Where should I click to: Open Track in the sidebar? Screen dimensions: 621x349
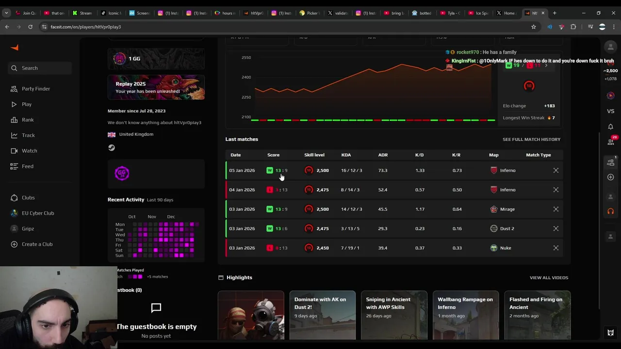[x=22, y=135]
